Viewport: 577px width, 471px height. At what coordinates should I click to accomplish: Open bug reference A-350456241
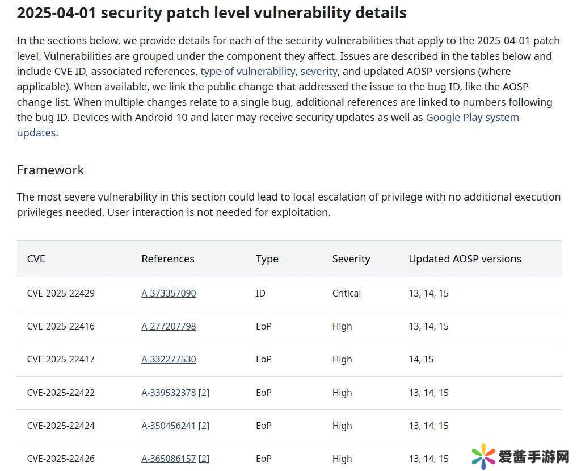(169, 426)
